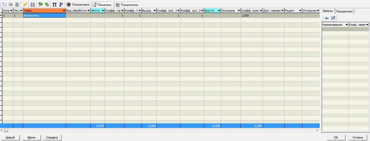Open the Товар column dropdown arrow
This screenshot has height=141, width=370.
coord(64,11)
